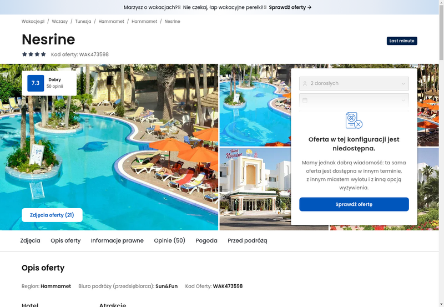Click the blue Sprawdź ofertę button
The height and width of the screenshot is (307, 444).
[354, 204]
